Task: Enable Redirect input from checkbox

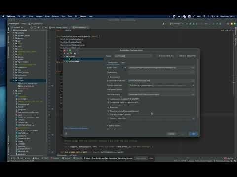Action: coord(108,118)
